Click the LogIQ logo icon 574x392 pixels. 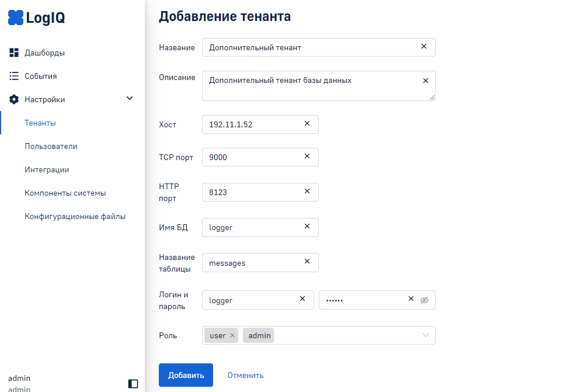(x=16, y=18)
